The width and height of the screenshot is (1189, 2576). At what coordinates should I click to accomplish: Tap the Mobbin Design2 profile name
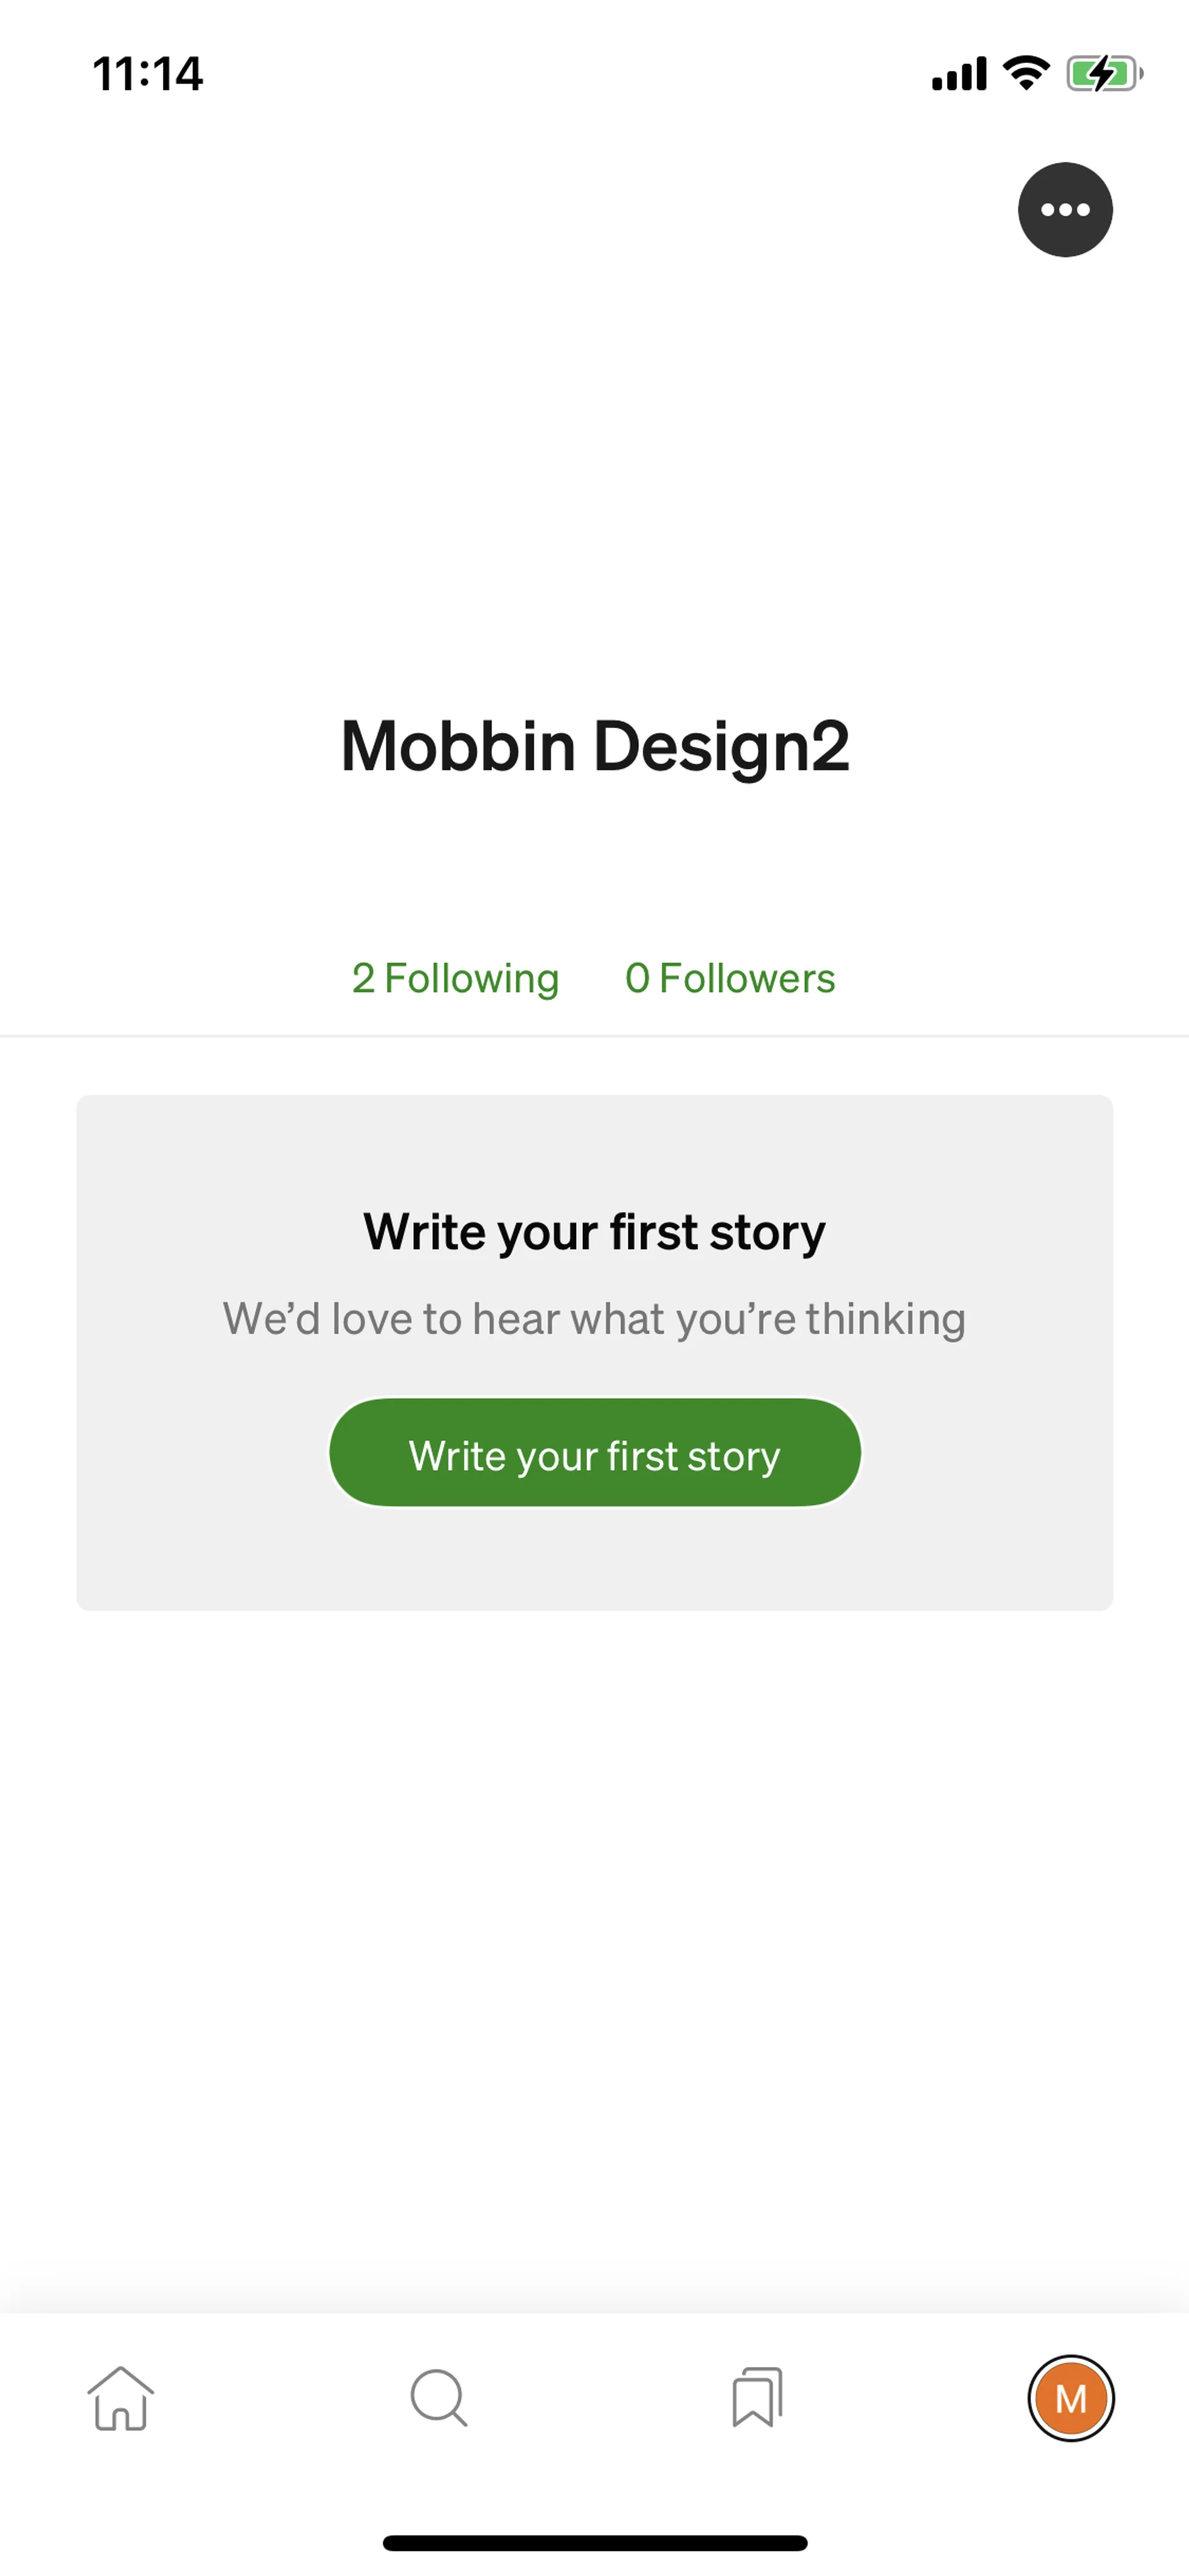coord(594,746)
